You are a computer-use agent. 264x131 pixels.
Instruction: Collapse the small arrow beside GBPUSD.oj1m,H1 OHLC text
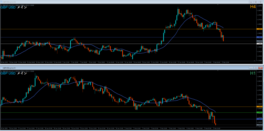(1, 71)
